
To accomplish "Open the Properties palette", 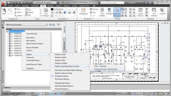I will [109, 11].
